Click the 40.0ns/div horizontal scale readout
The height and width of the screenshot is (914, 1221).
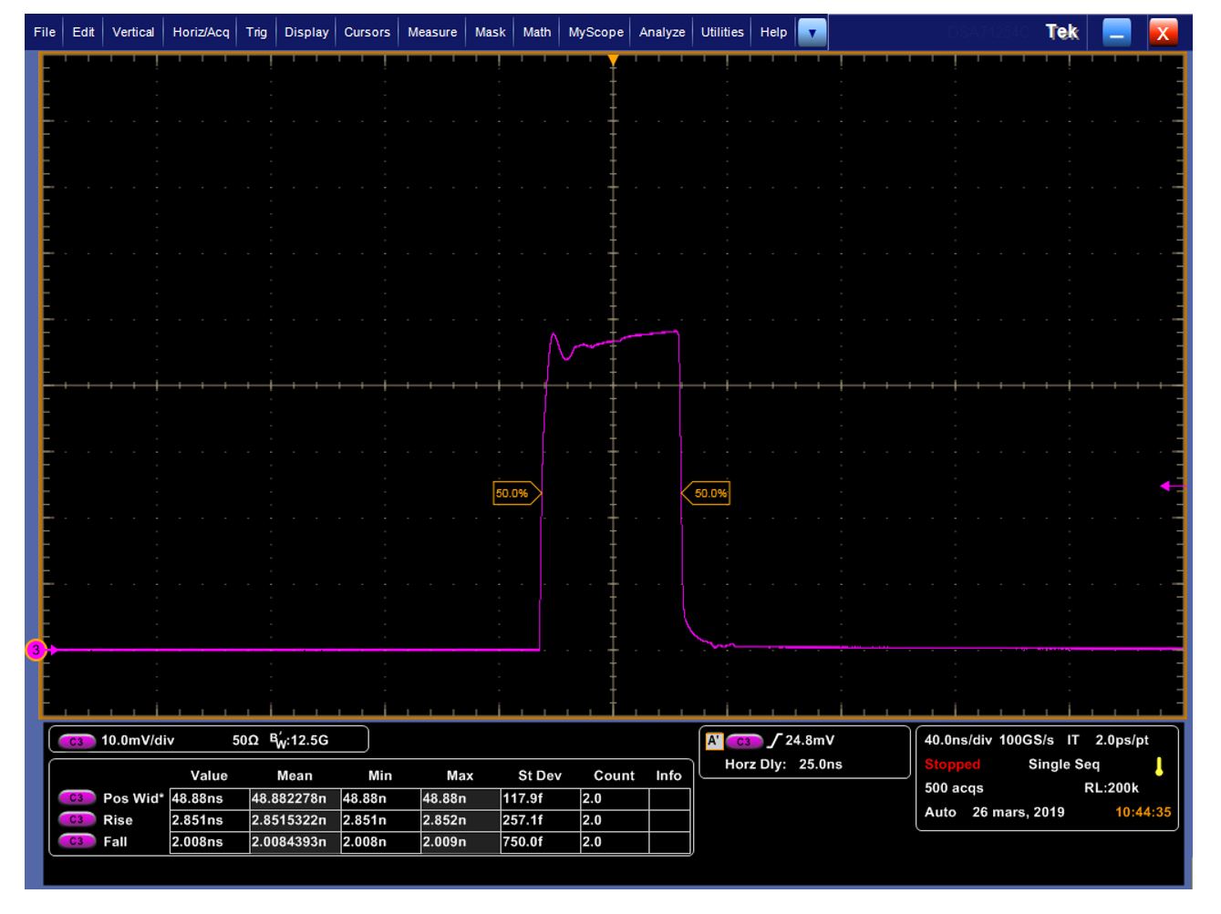coord(957,740)
